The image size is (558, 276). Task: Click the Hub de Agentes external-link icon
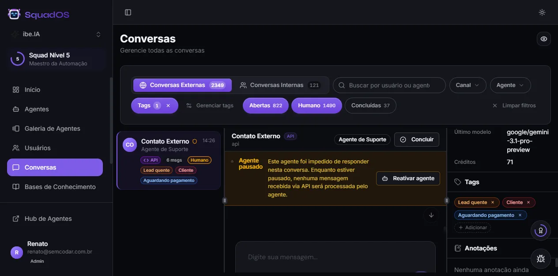click(x=16, y=219)
